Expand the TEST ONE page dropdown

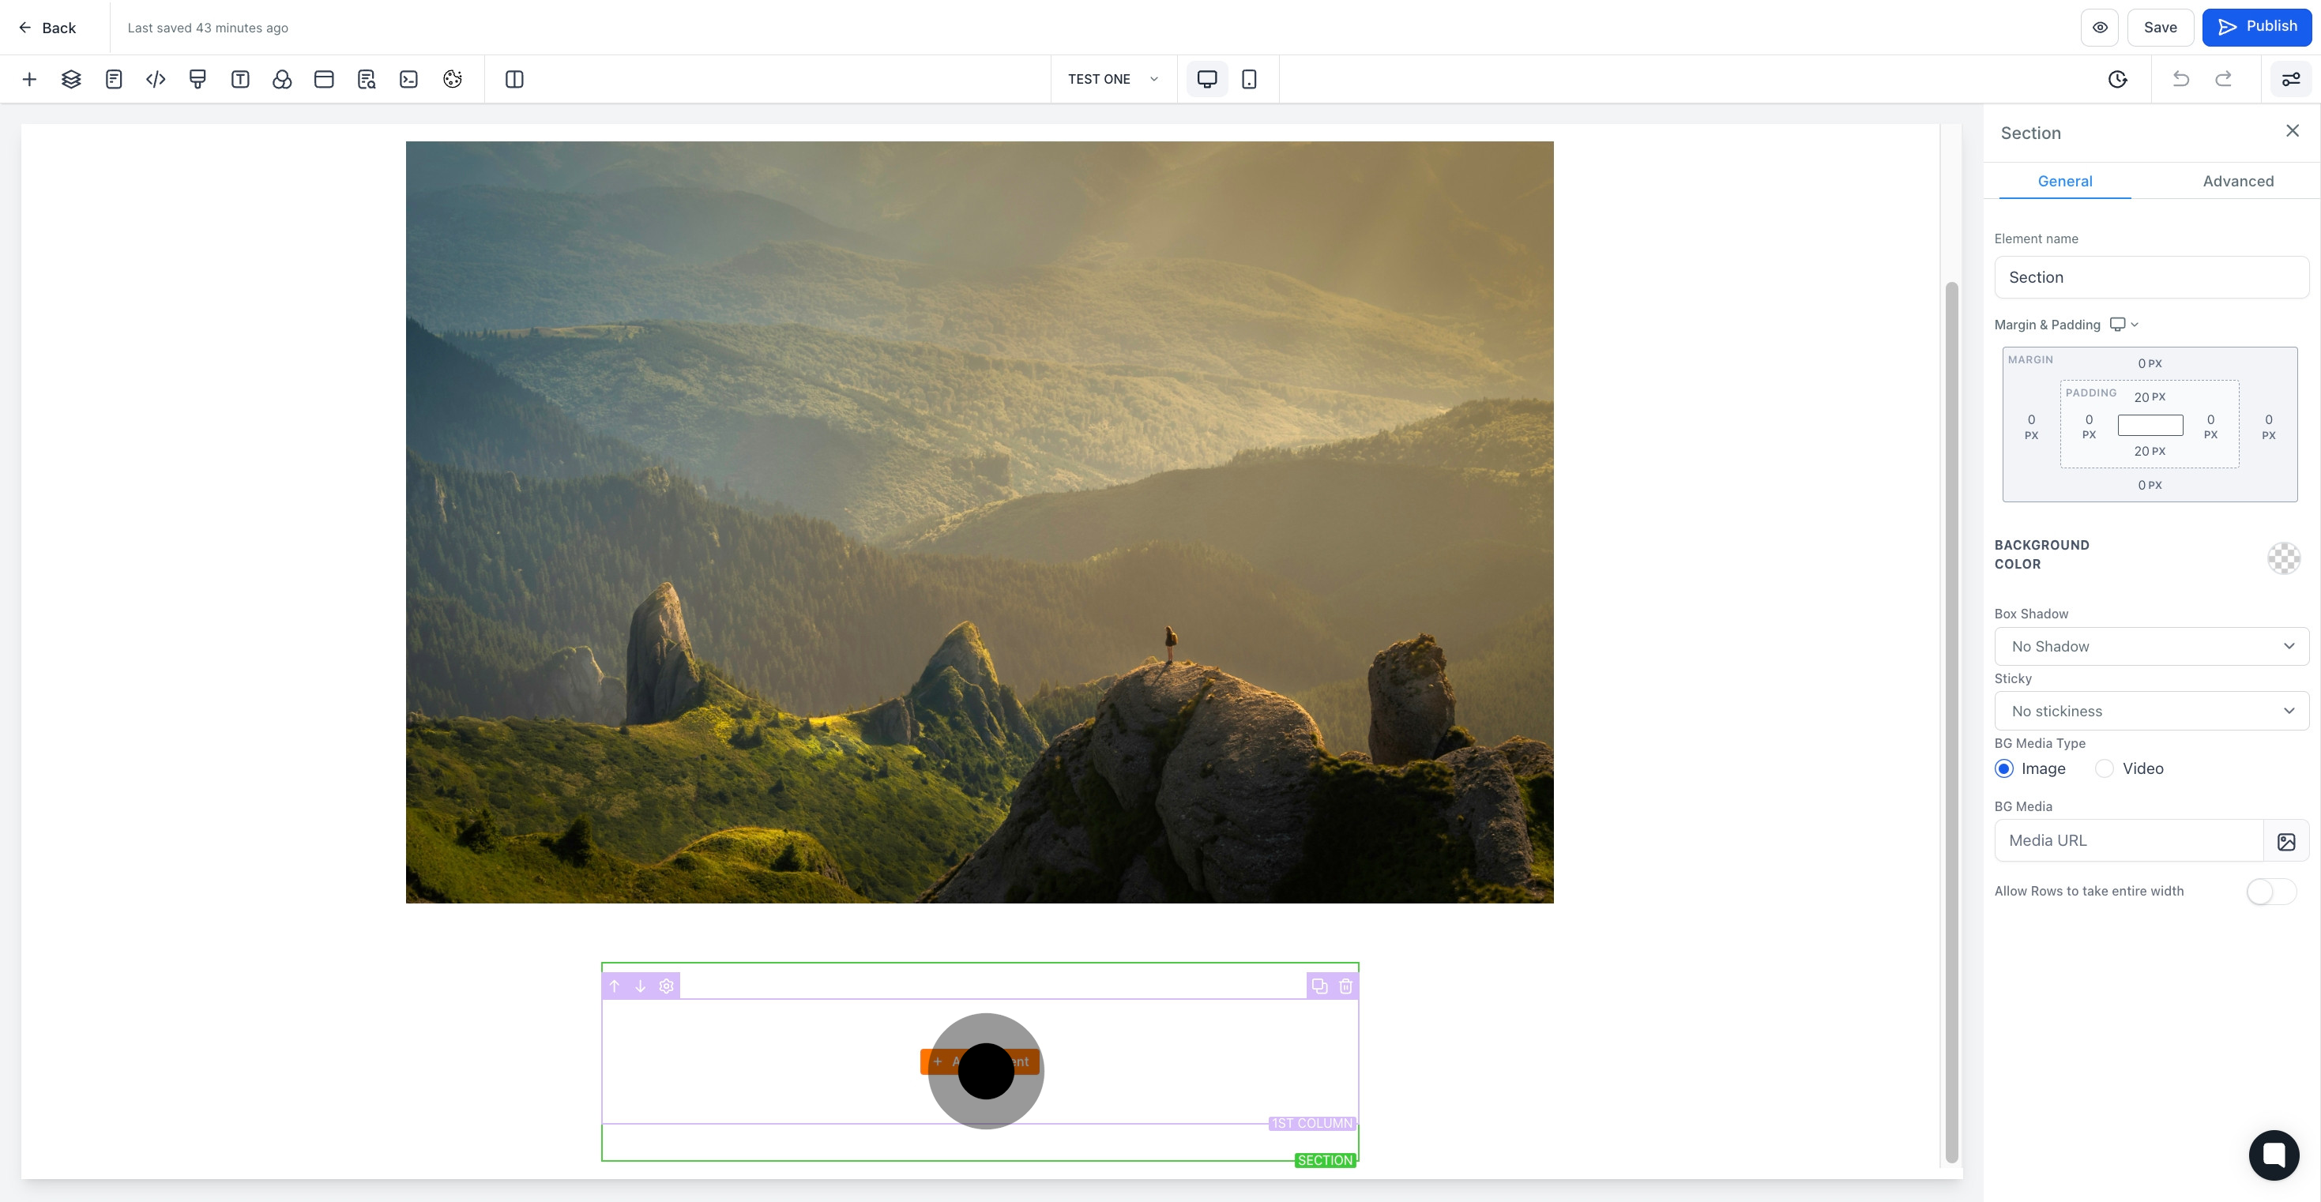click(1114, 79)
